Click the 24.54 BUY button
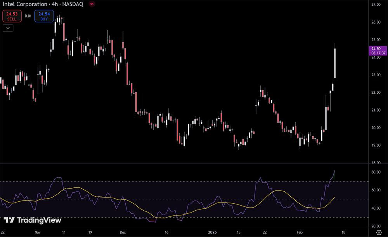The width and height of the screenshot is (388, 237). click(x=44, y=16)
